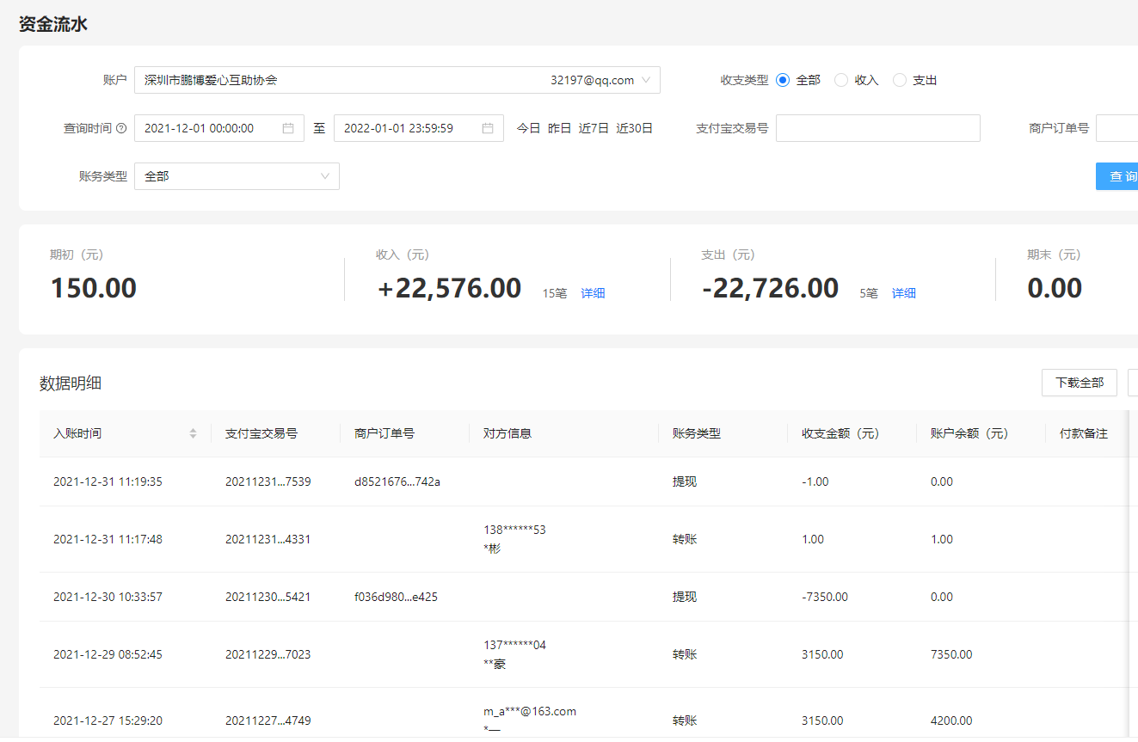Click the end date calendar icon
This screenshot has height=742, width=1138.
(488, 128)
